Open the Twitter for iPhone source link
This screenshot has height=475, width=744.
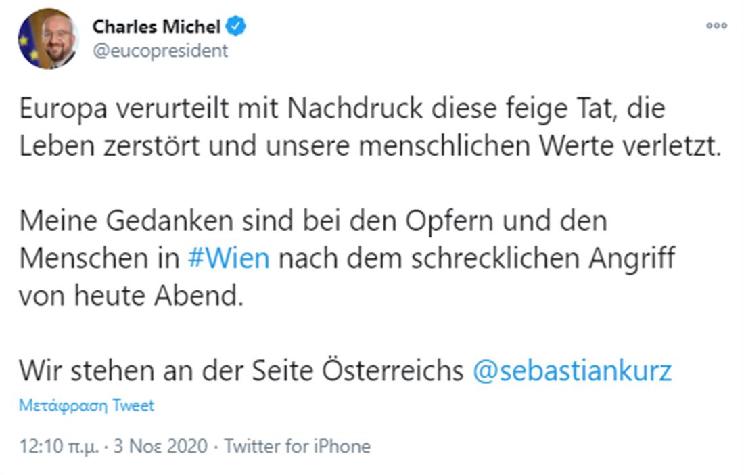(298, 447)
